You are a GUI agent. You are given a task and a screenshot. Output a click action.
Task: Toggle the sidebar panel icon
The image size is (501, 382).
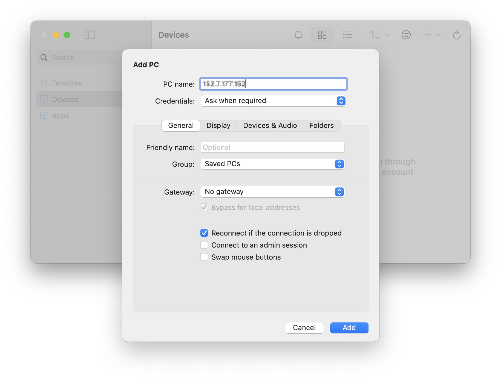(x=90, y=35)
